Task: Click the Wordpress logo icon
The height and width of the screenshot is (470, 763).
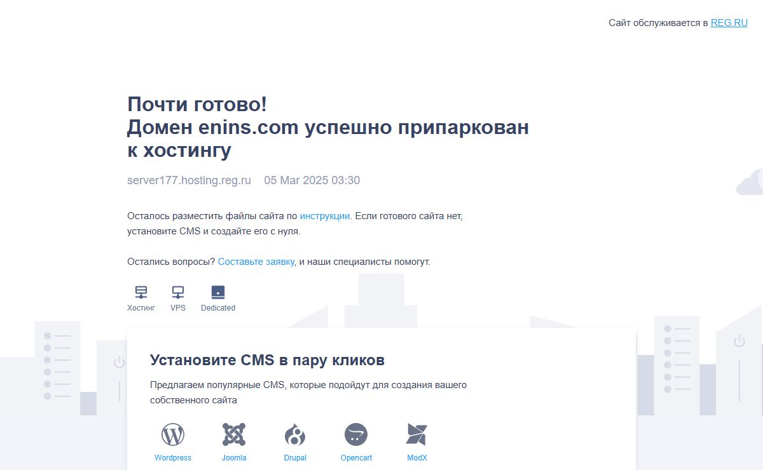Action: point(173,434)
